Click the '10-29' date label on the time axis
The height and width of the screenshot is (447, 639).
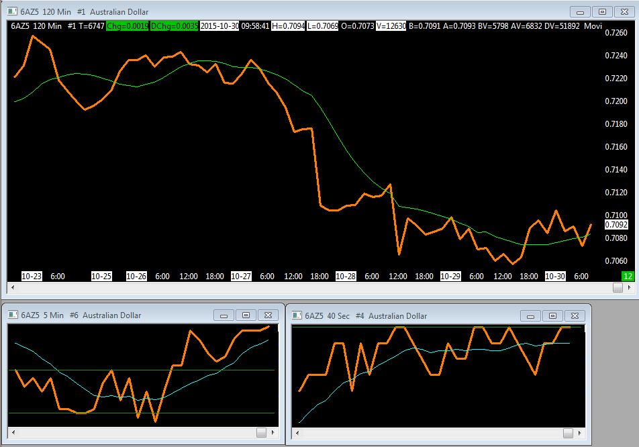450,277
